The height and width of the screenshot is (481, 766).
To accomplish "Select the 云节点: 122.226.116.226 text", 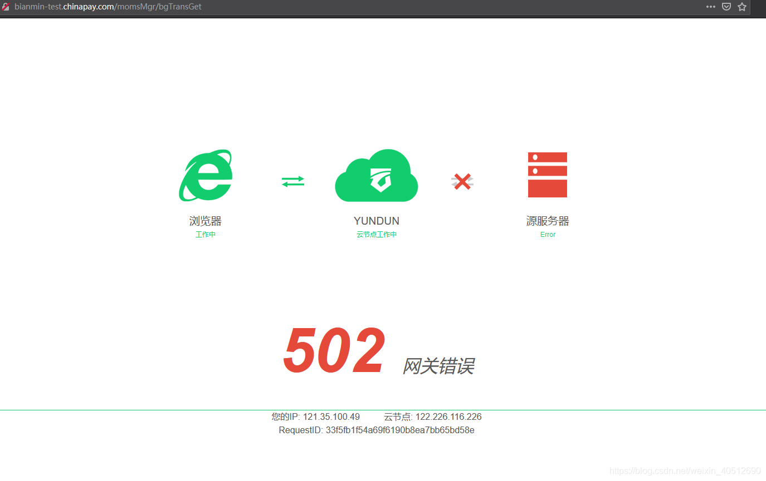I will [433, 416].
